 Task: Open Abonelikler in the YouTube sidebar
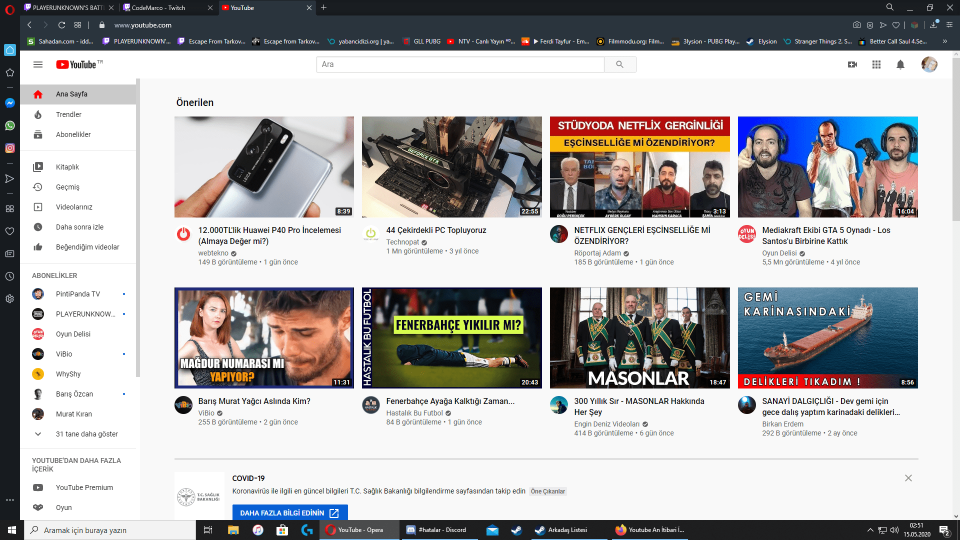click(78, 134)
